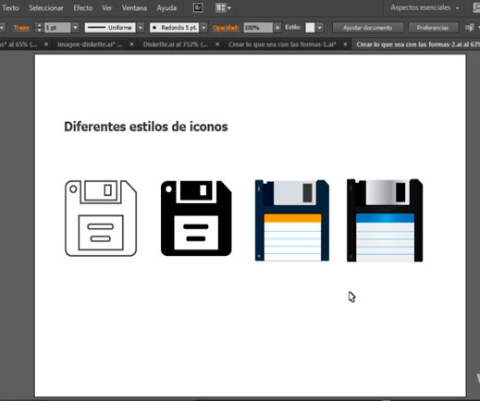Viewport: 480px width, 401px height.
Task: Switch to the Diskette.ai al 752% tab
Action: click(x=175, y=44)
